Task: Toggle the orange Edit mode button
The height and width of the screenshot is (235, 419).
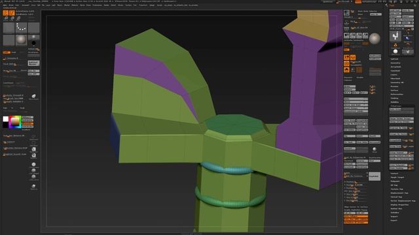Action: pyautogui.click(x=6, y=13)
